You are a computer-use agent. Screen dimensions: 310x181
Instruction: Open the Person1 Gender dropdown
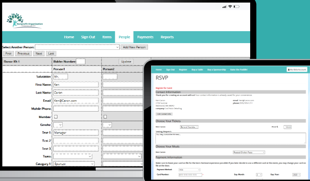click(x=58, y=125)
